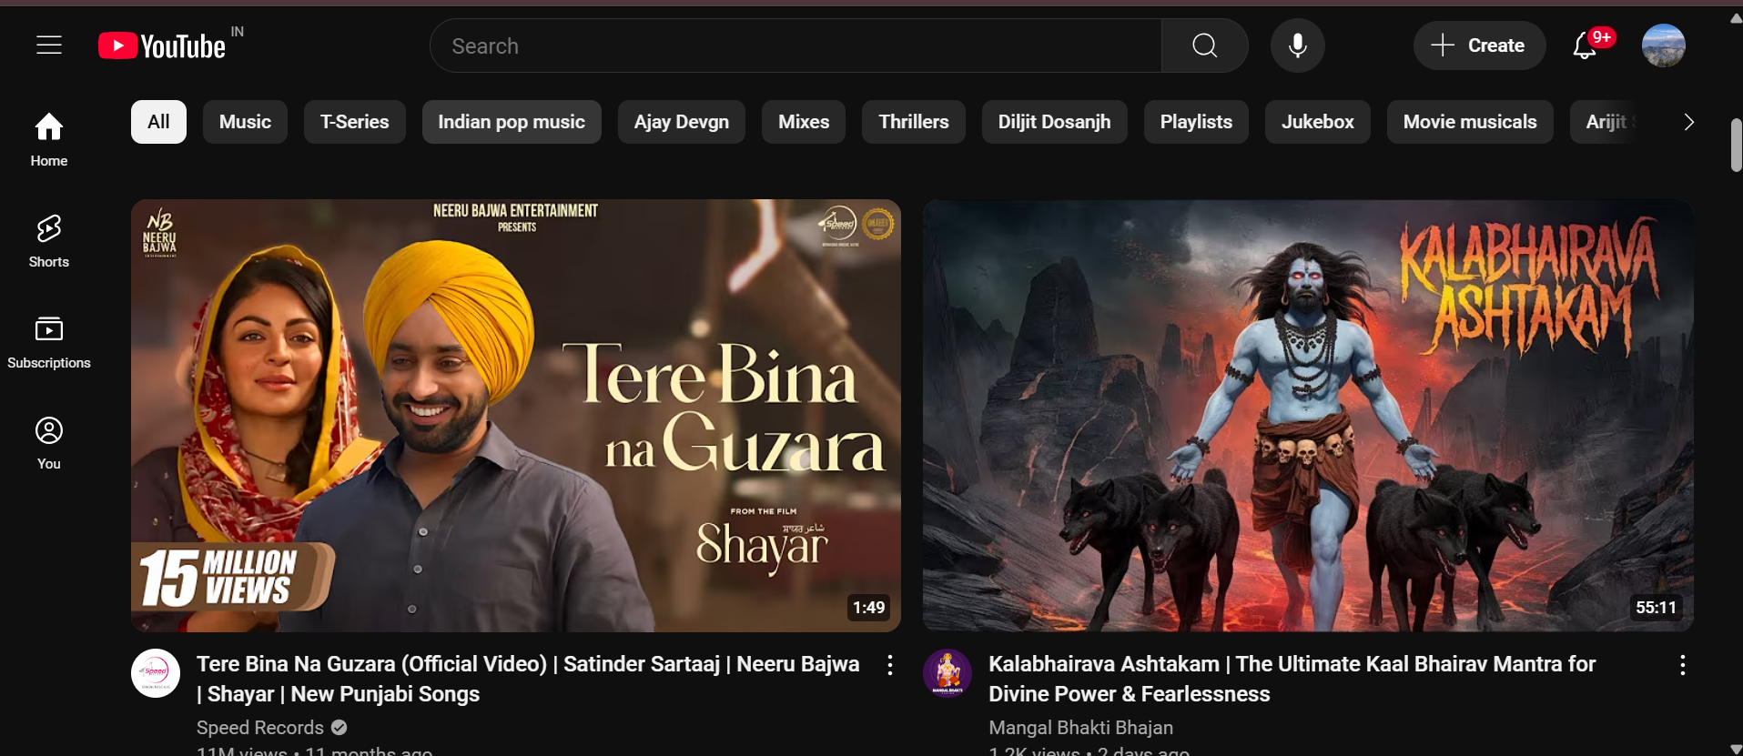Open Mangal Bhakti Bhajan channel avatar
The image size is (1743, 756).
click(x=948, y=672)
